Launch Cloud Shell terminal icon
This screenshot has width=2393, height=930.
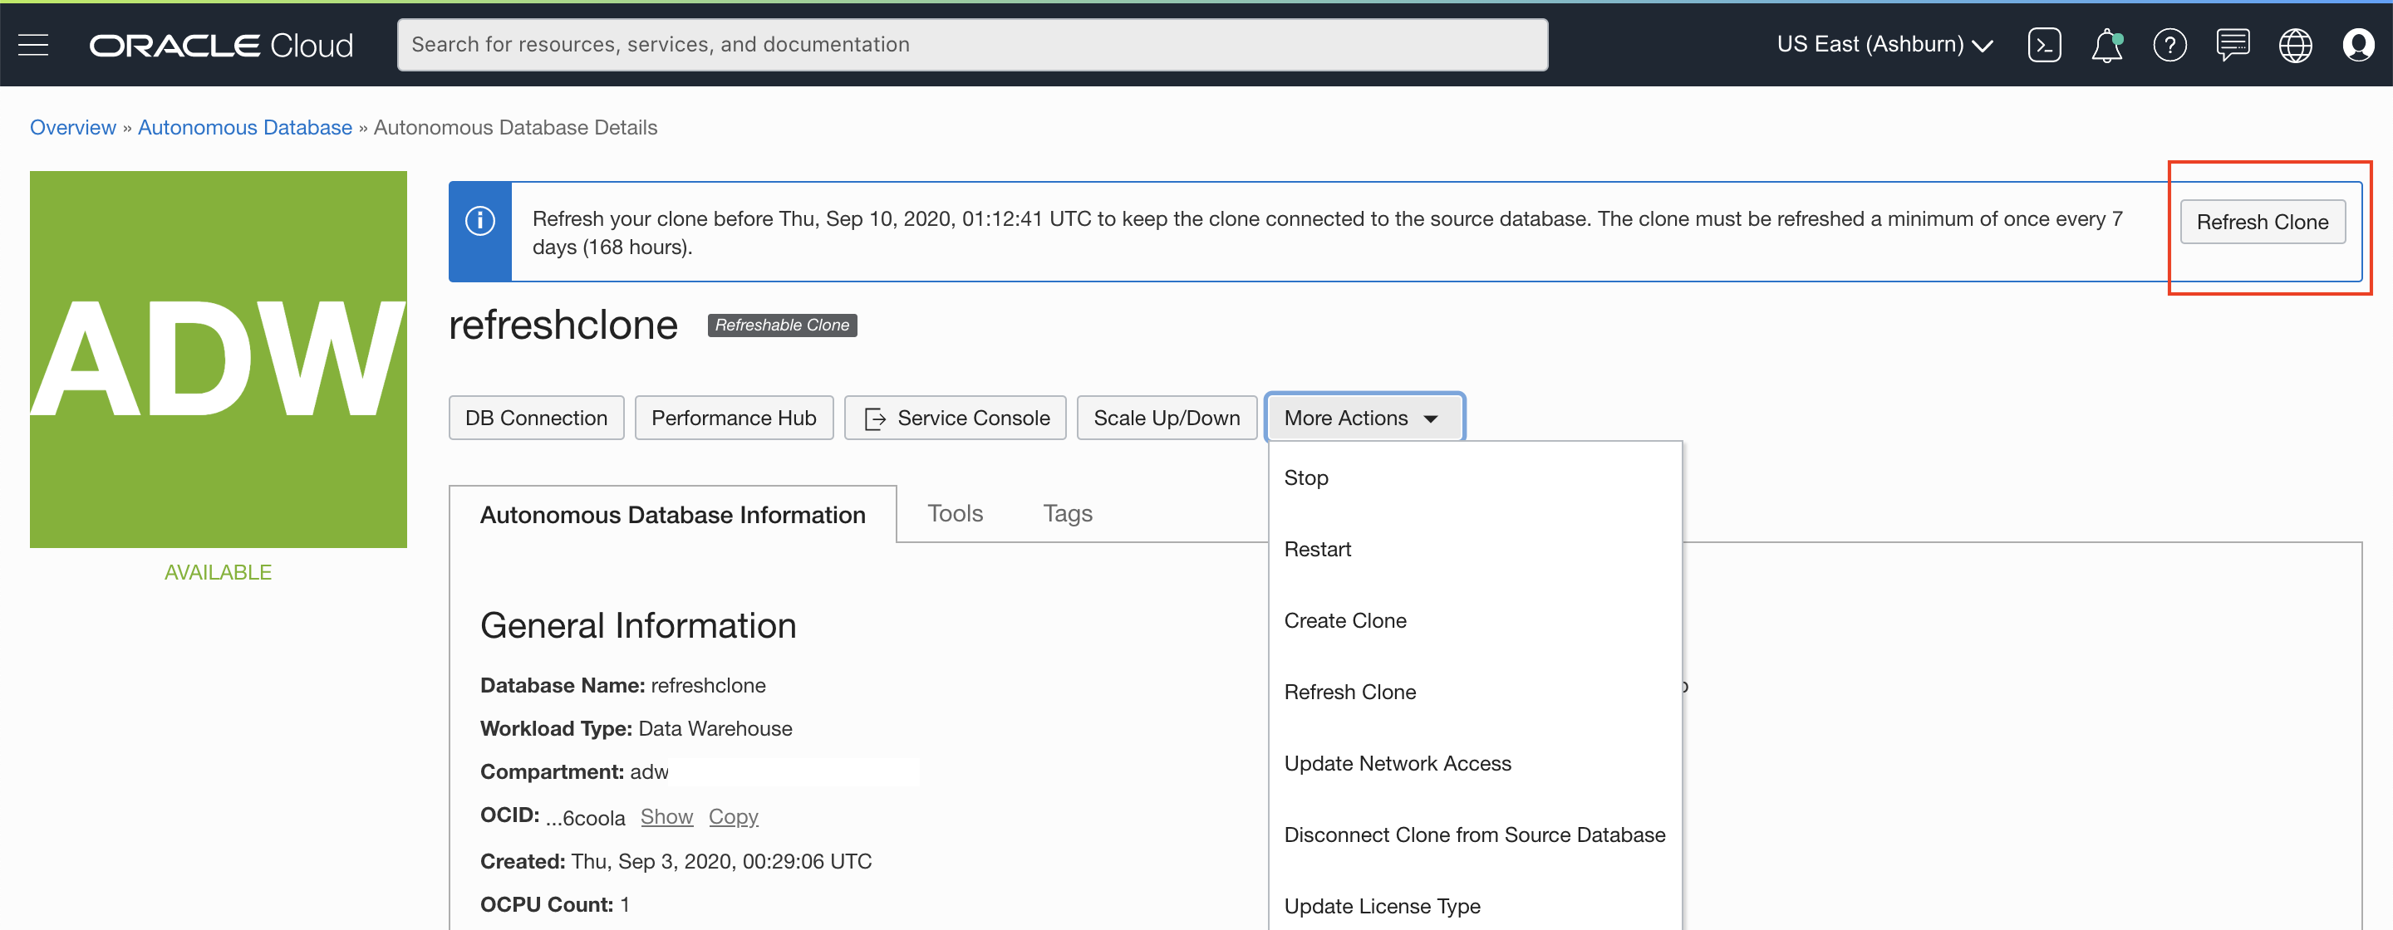[2044, 45]
